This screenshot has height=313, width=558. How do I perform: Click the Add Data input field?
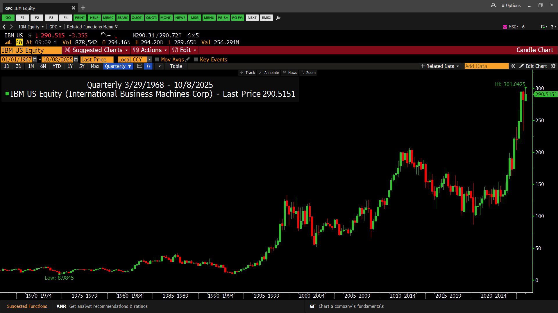486,66
